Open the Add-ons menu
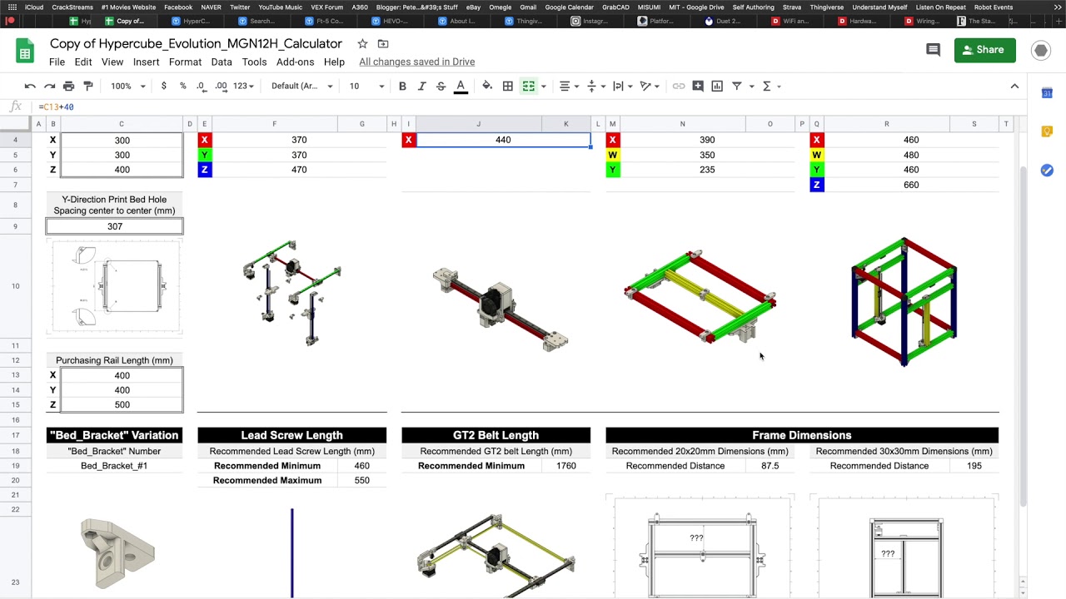Screen dimensions: 1066x599 (x=296, y=62)
